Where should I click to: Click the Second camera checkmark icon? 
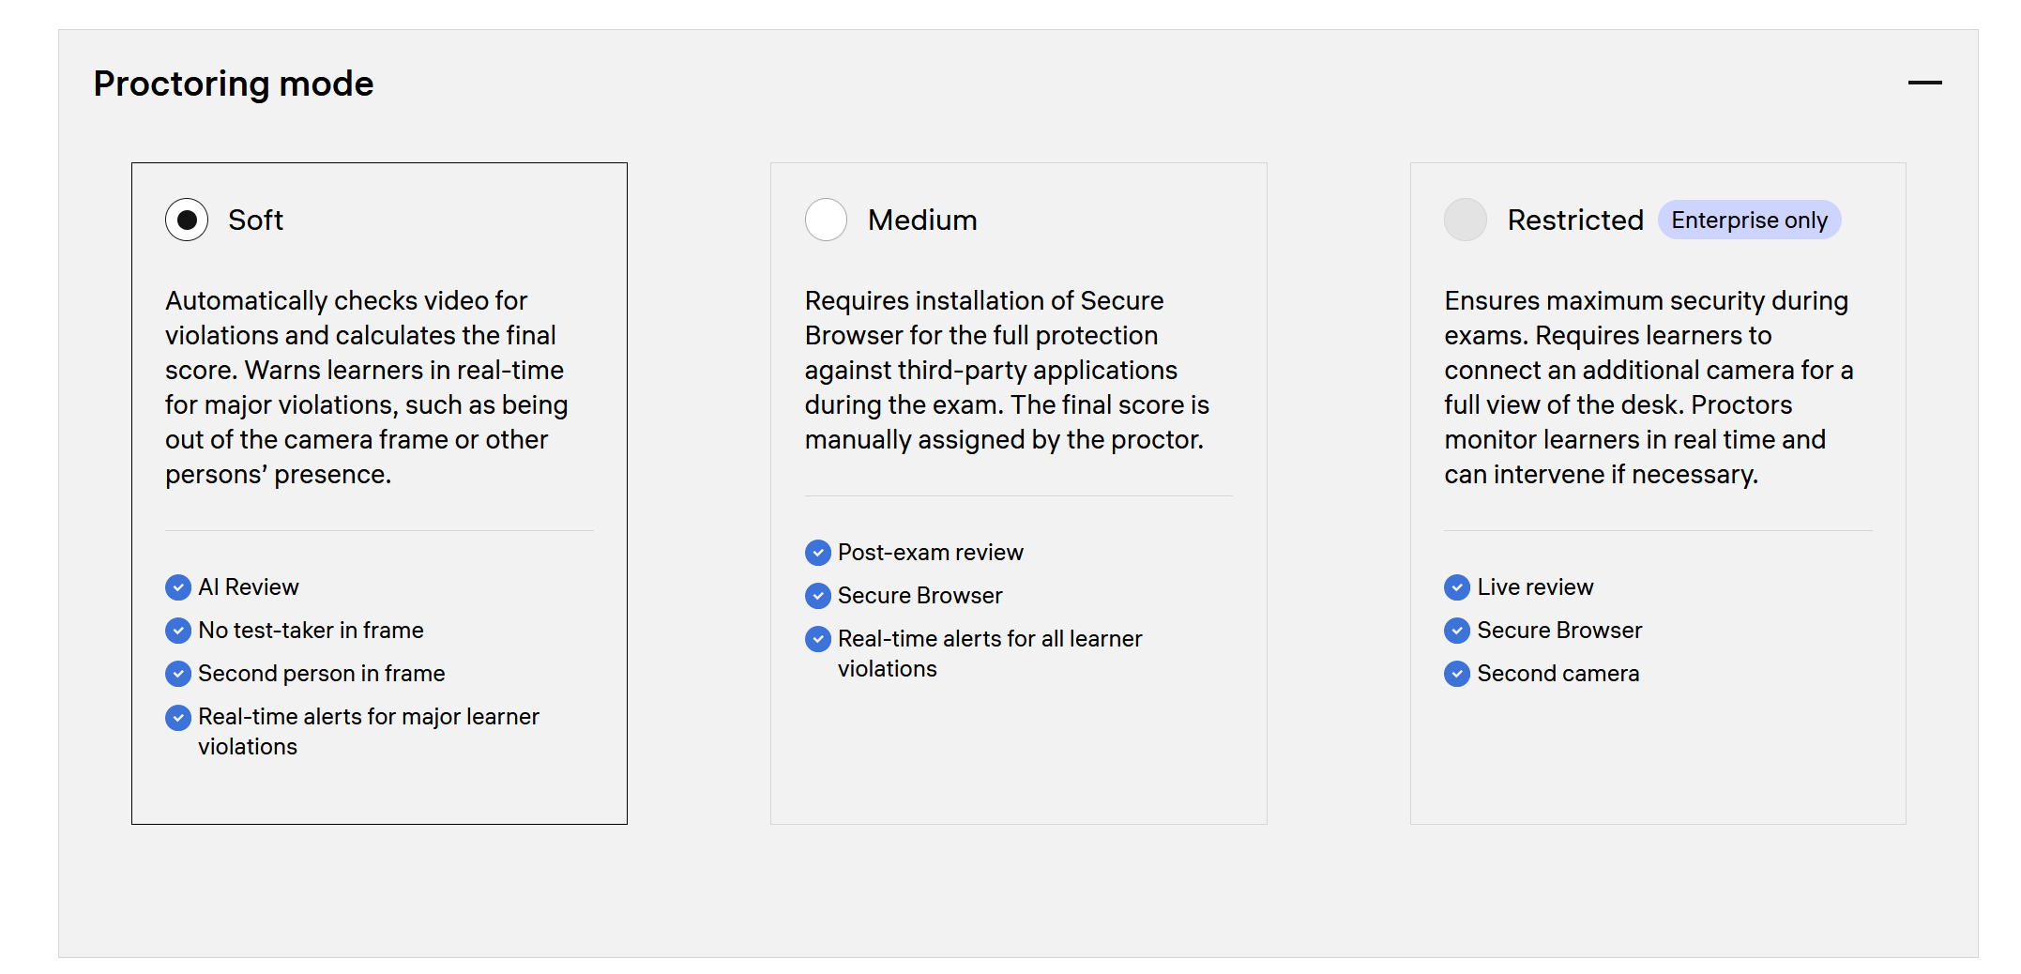[1457, 674]
